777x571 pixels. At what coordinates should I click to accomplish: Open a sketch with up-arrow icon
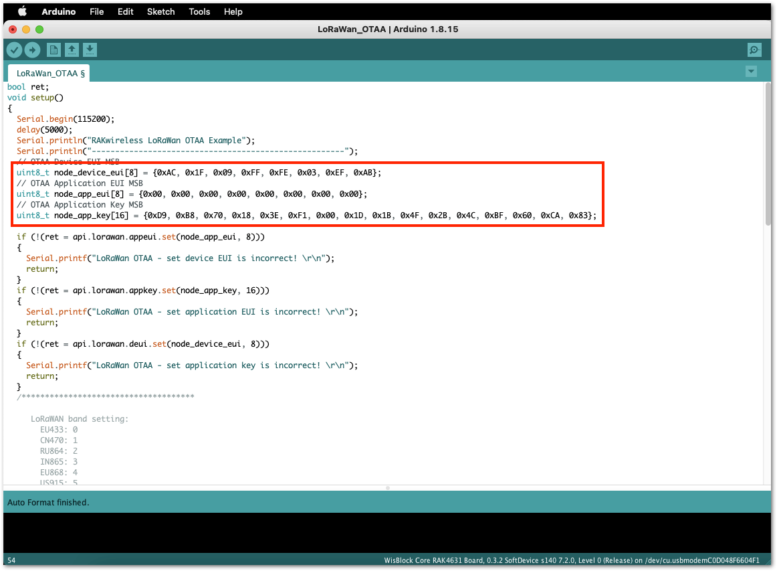(72, 50)
